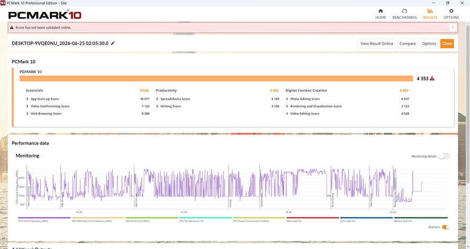Click the View Result Online button
The height and width of the screenshot is (249, 470).
(x=377, y=43)
